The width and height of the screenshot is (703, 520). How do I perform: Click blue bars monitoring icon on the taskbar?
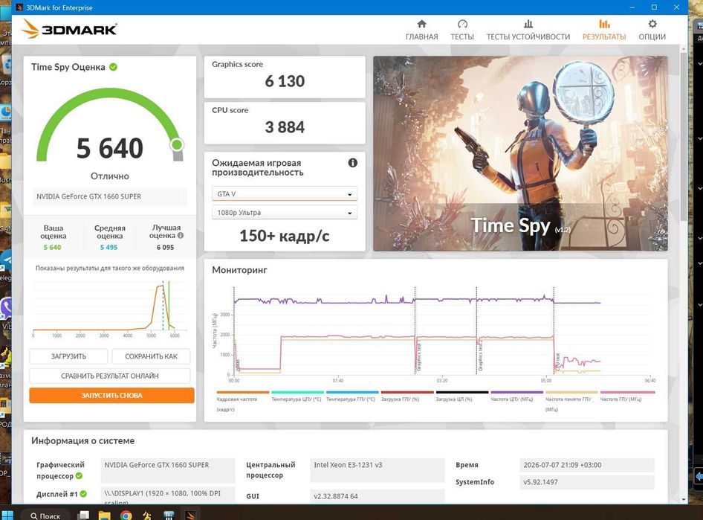tap(169, 515)
